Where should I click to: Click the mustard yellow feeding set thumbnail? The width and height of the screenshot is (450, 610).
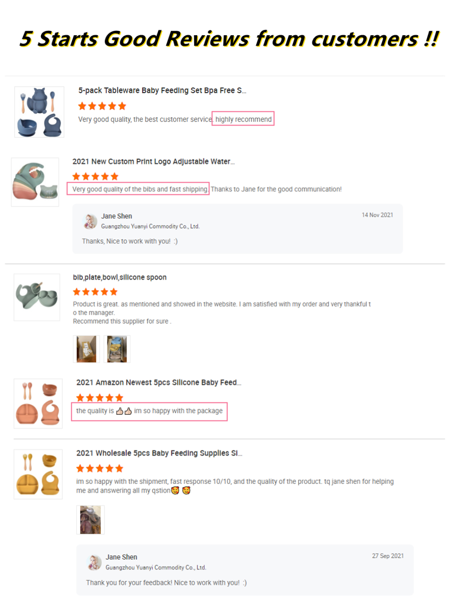[x=38, y=474]
